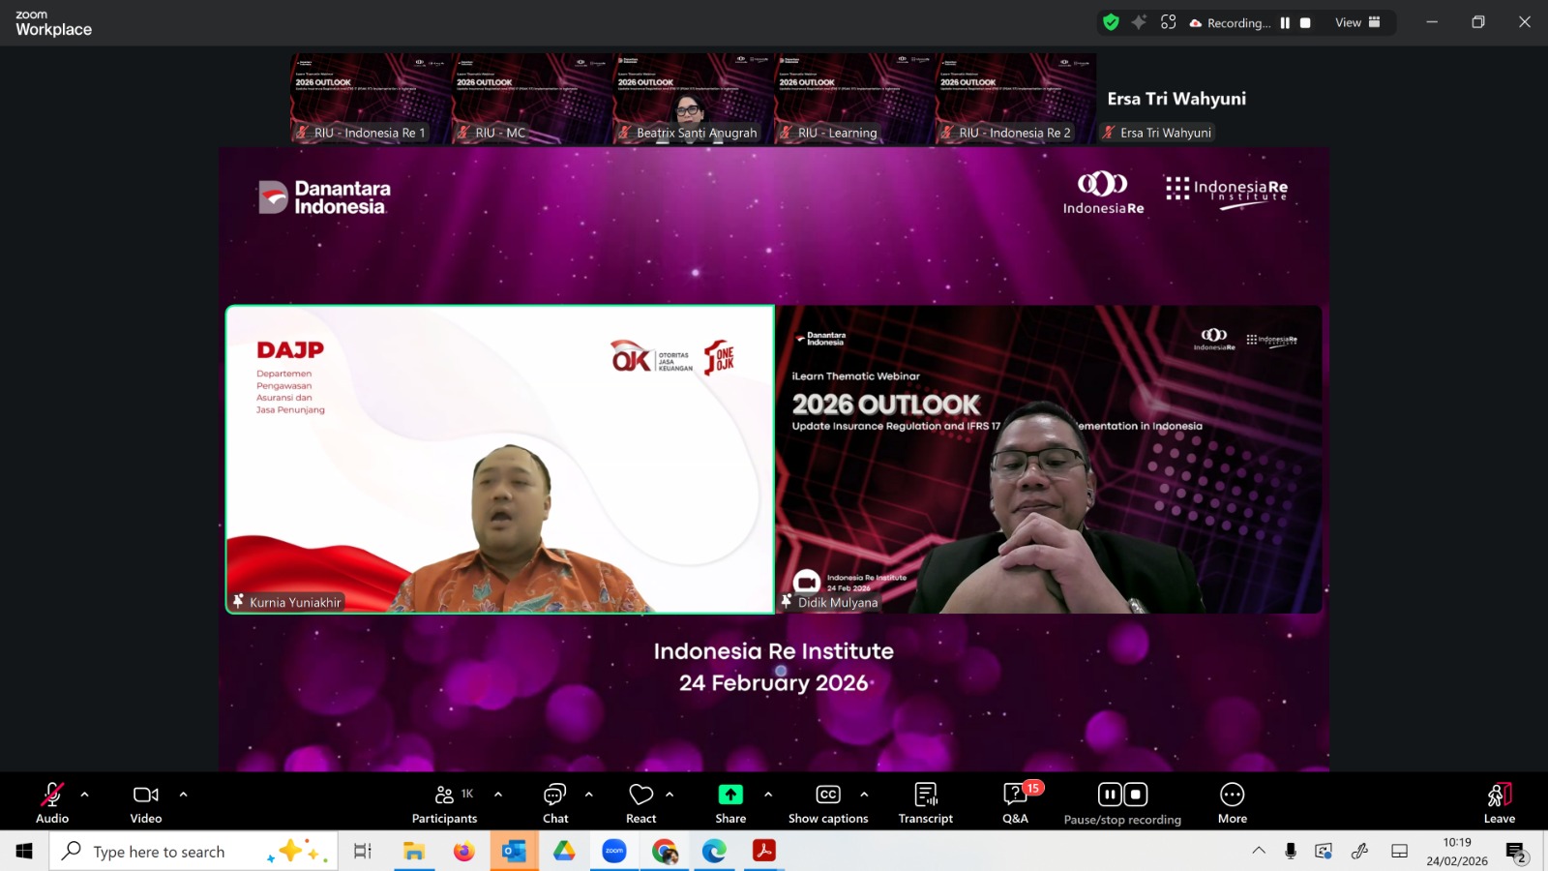Viewport: 1548px width, 871px height.
Task: Unmute the Audio microphone
Action: pyautogui.click(x=52, y=803)
